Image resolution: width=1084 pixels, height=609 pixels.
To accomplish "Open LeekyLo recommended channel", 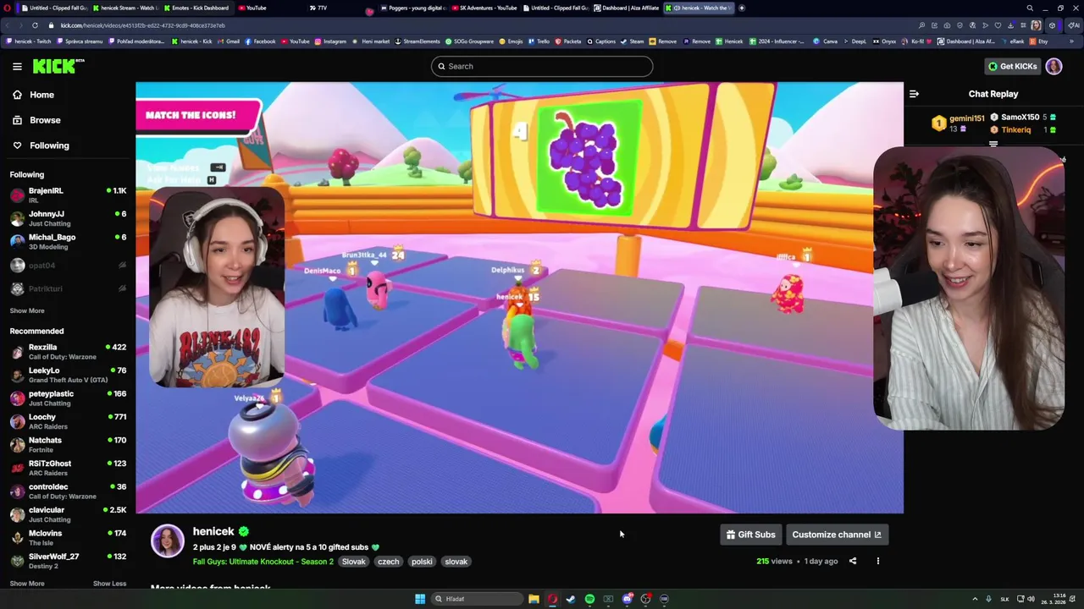I will click(68, 375).
